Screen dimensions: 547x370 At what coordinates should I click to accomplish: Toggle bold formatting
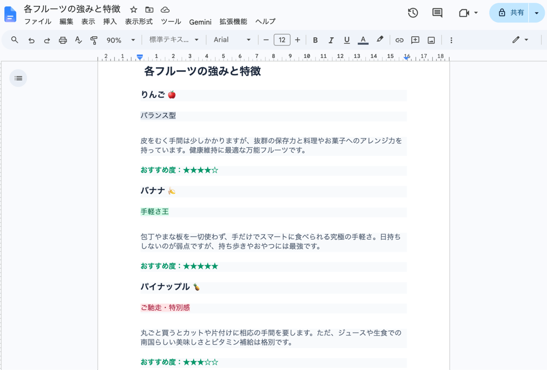316,40
